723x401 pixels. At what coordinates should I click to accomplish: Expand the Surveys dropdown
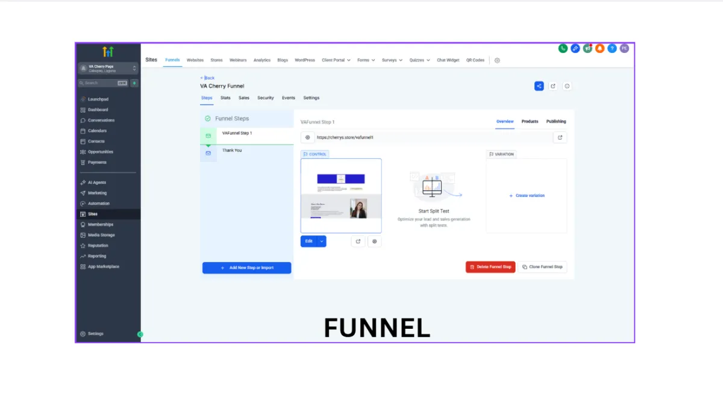(x=392, y=60)
